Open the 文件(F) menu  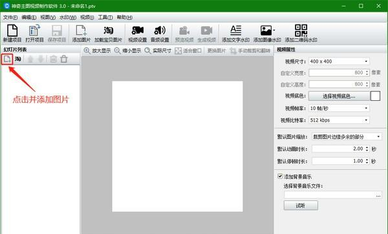coord(10,17)
